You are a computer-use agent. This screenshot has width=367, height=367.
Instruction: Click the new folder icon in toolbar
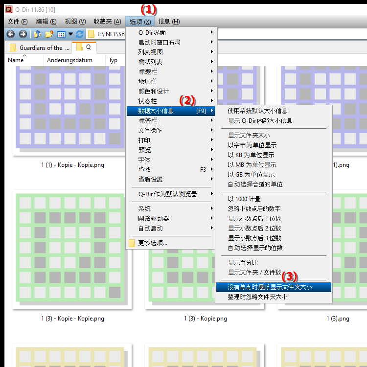(49, 34)
